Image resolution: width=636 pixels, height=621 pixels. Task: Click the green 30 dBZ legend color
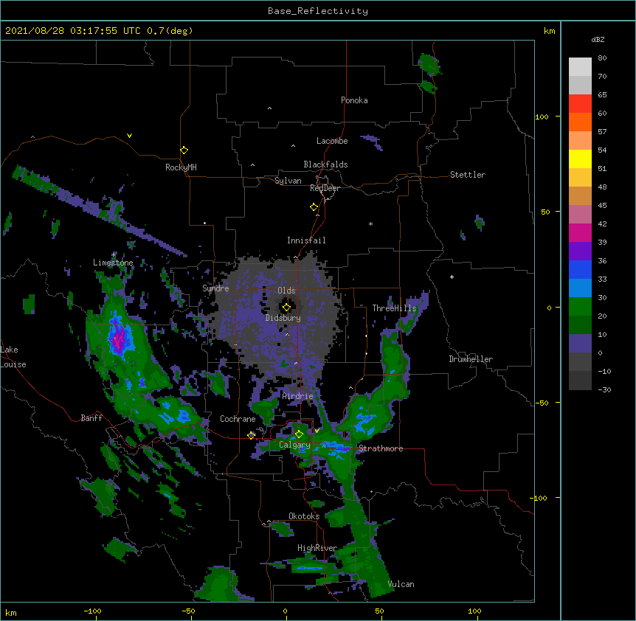click(580, 307)
